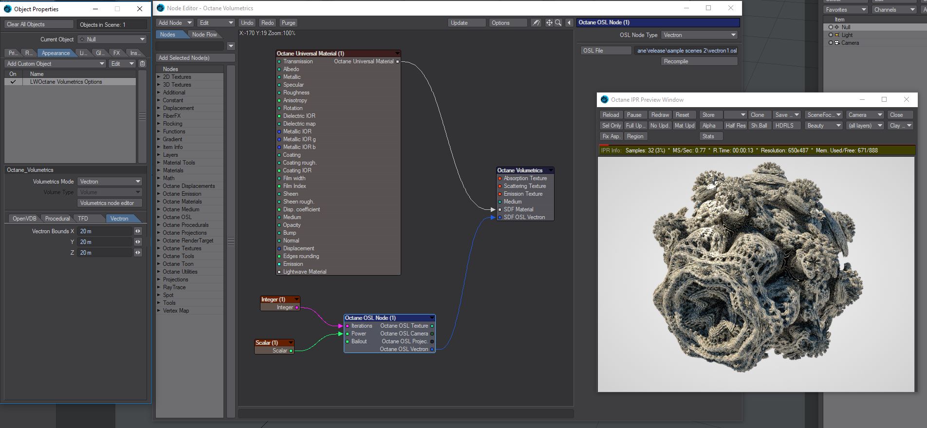Select the OpenVDB tab

click(x=24, y=219)
